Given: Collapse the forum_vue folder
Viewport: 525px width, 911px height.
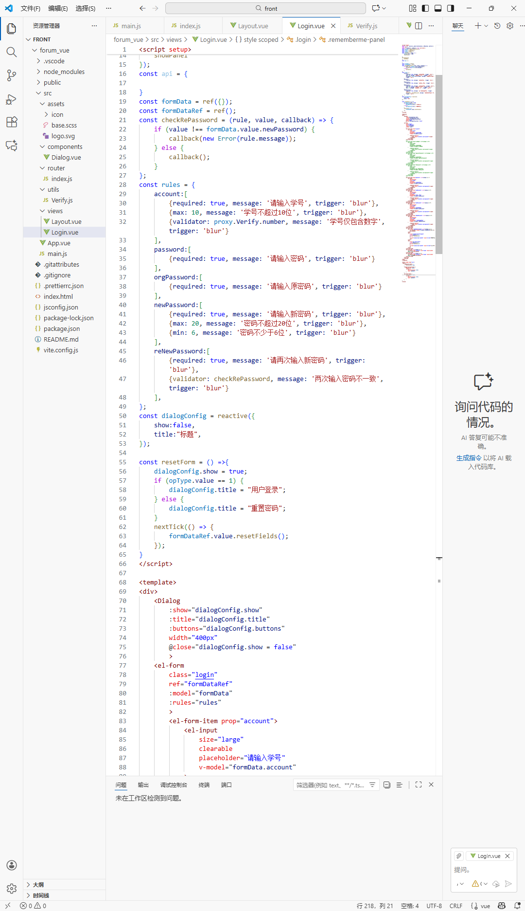Looking at the screenshot, I should pos(35,50).
